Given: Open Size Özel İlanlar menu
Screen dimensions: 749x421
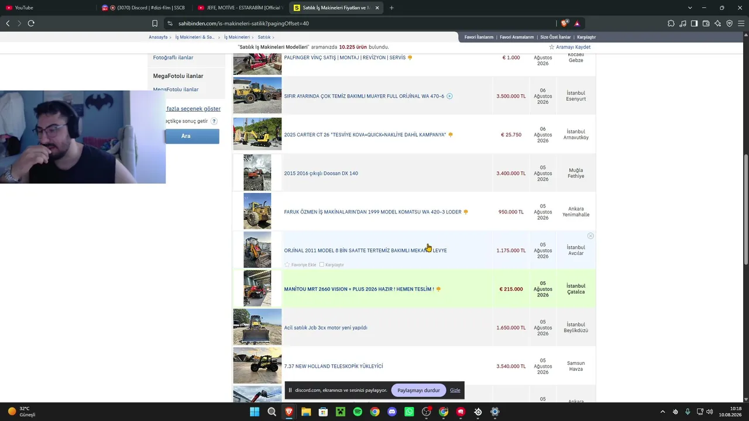Looking at the screenshot, I should 555,37.
